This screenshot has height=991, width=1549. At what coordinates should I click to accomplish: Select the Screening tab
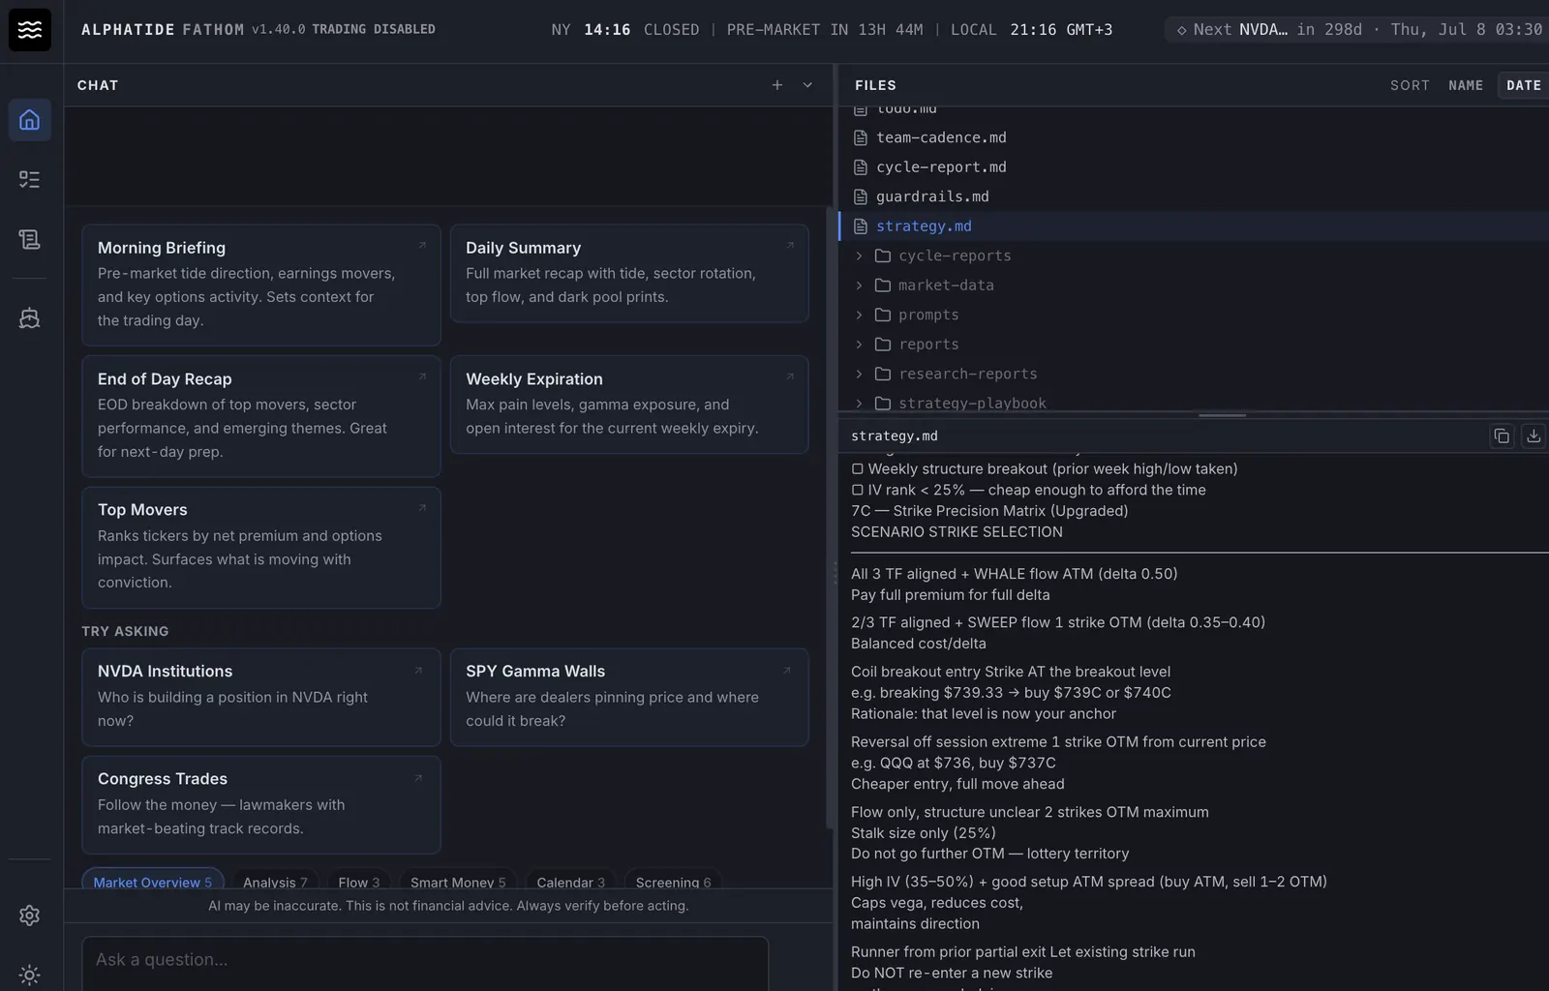(x=674, y=881)
